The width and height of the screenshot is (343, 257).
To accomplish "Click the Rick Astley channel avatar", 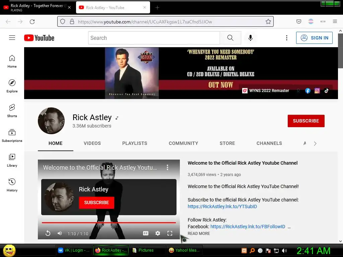I will 51,120.
